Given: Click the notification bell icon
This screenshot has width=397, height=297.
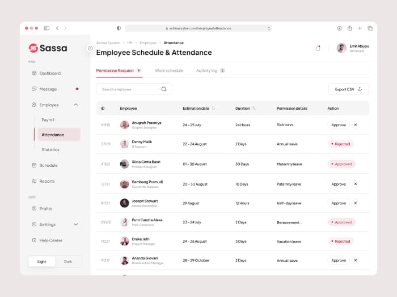Looking at the screenshot, I should (318, 48).
